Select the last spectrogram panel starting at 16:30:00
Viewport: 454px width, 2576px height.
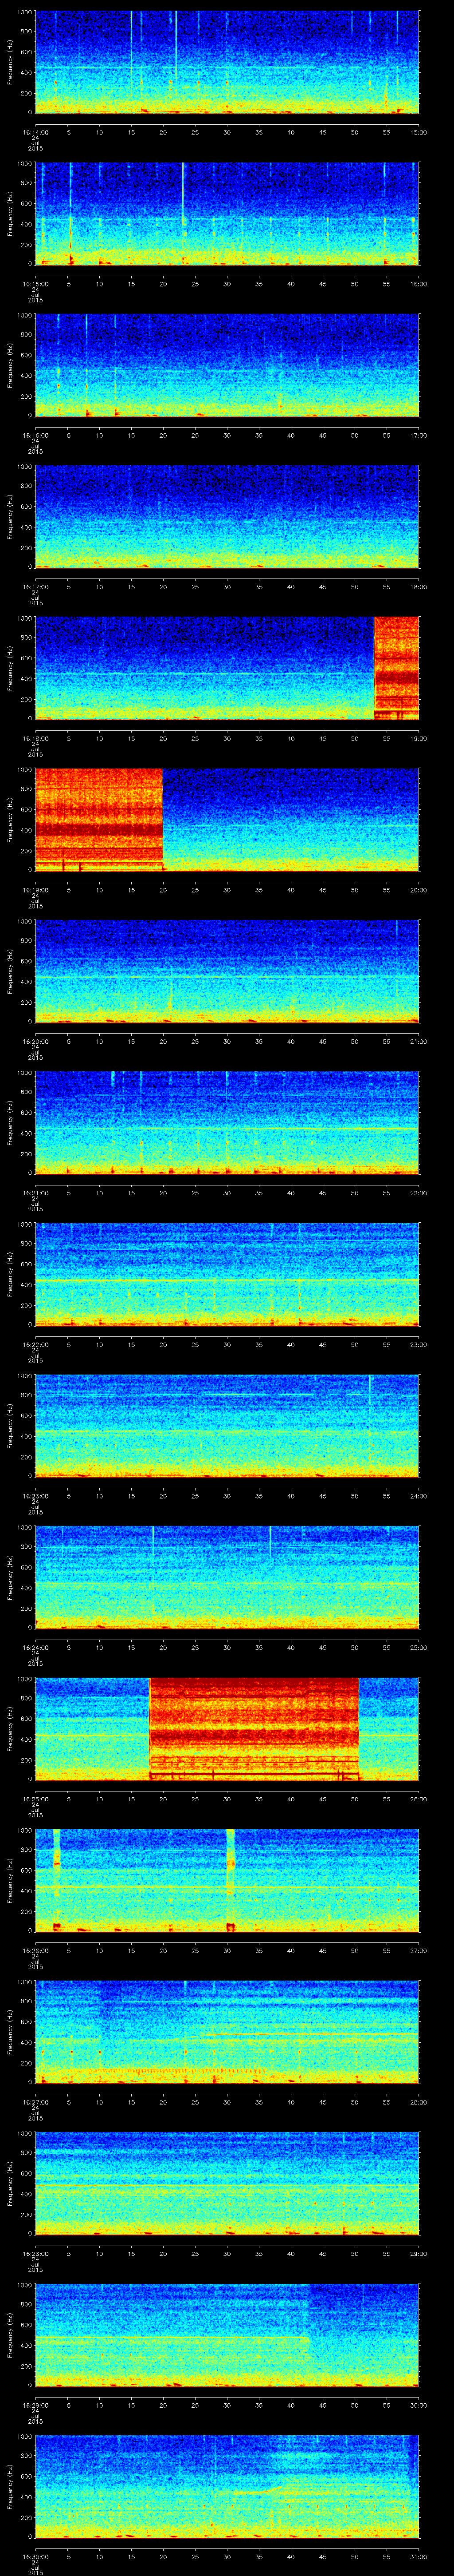tap(227, 2487)
